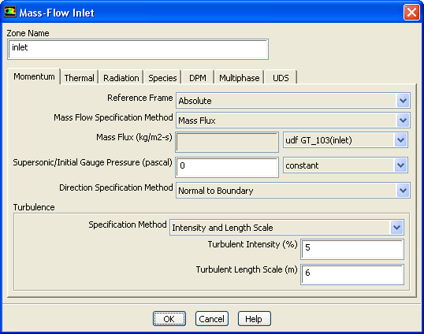The image size is (424, 334).
Task: Click the Zone Name input field
Action: point(138,49)
